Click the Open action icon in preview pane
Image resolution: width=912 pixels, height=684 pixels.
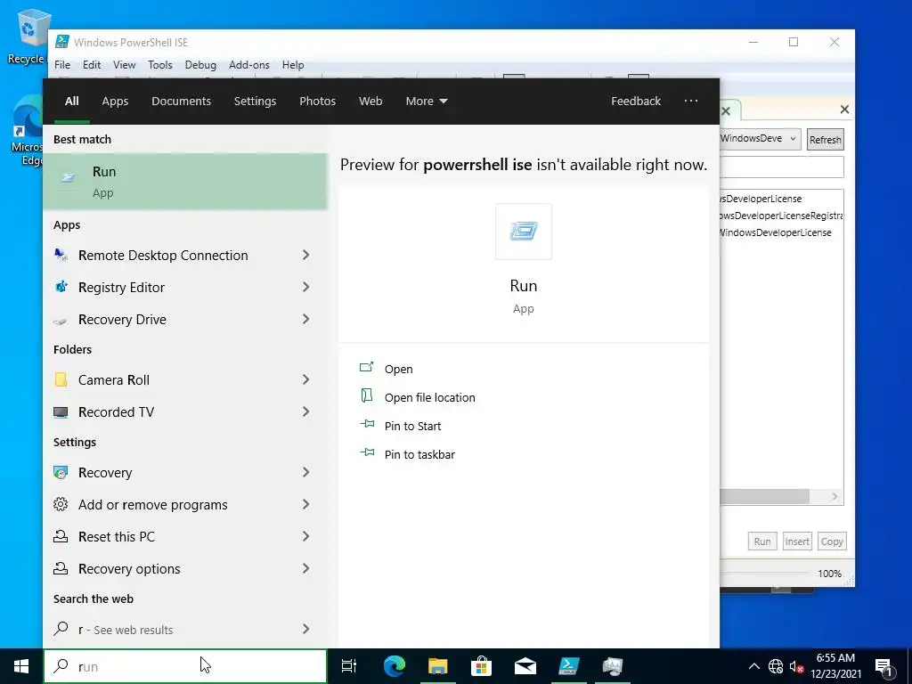click(x=366, y=368)
